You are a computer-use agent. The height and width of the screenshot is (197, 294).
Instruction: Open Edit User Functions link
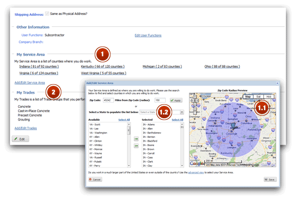(x=148, y=35)
